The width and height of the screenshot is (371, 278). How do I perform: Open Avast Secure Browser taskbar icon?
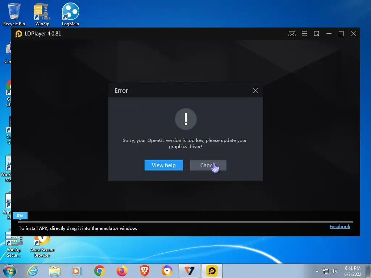pyautogui.click(x=167, y=271)
